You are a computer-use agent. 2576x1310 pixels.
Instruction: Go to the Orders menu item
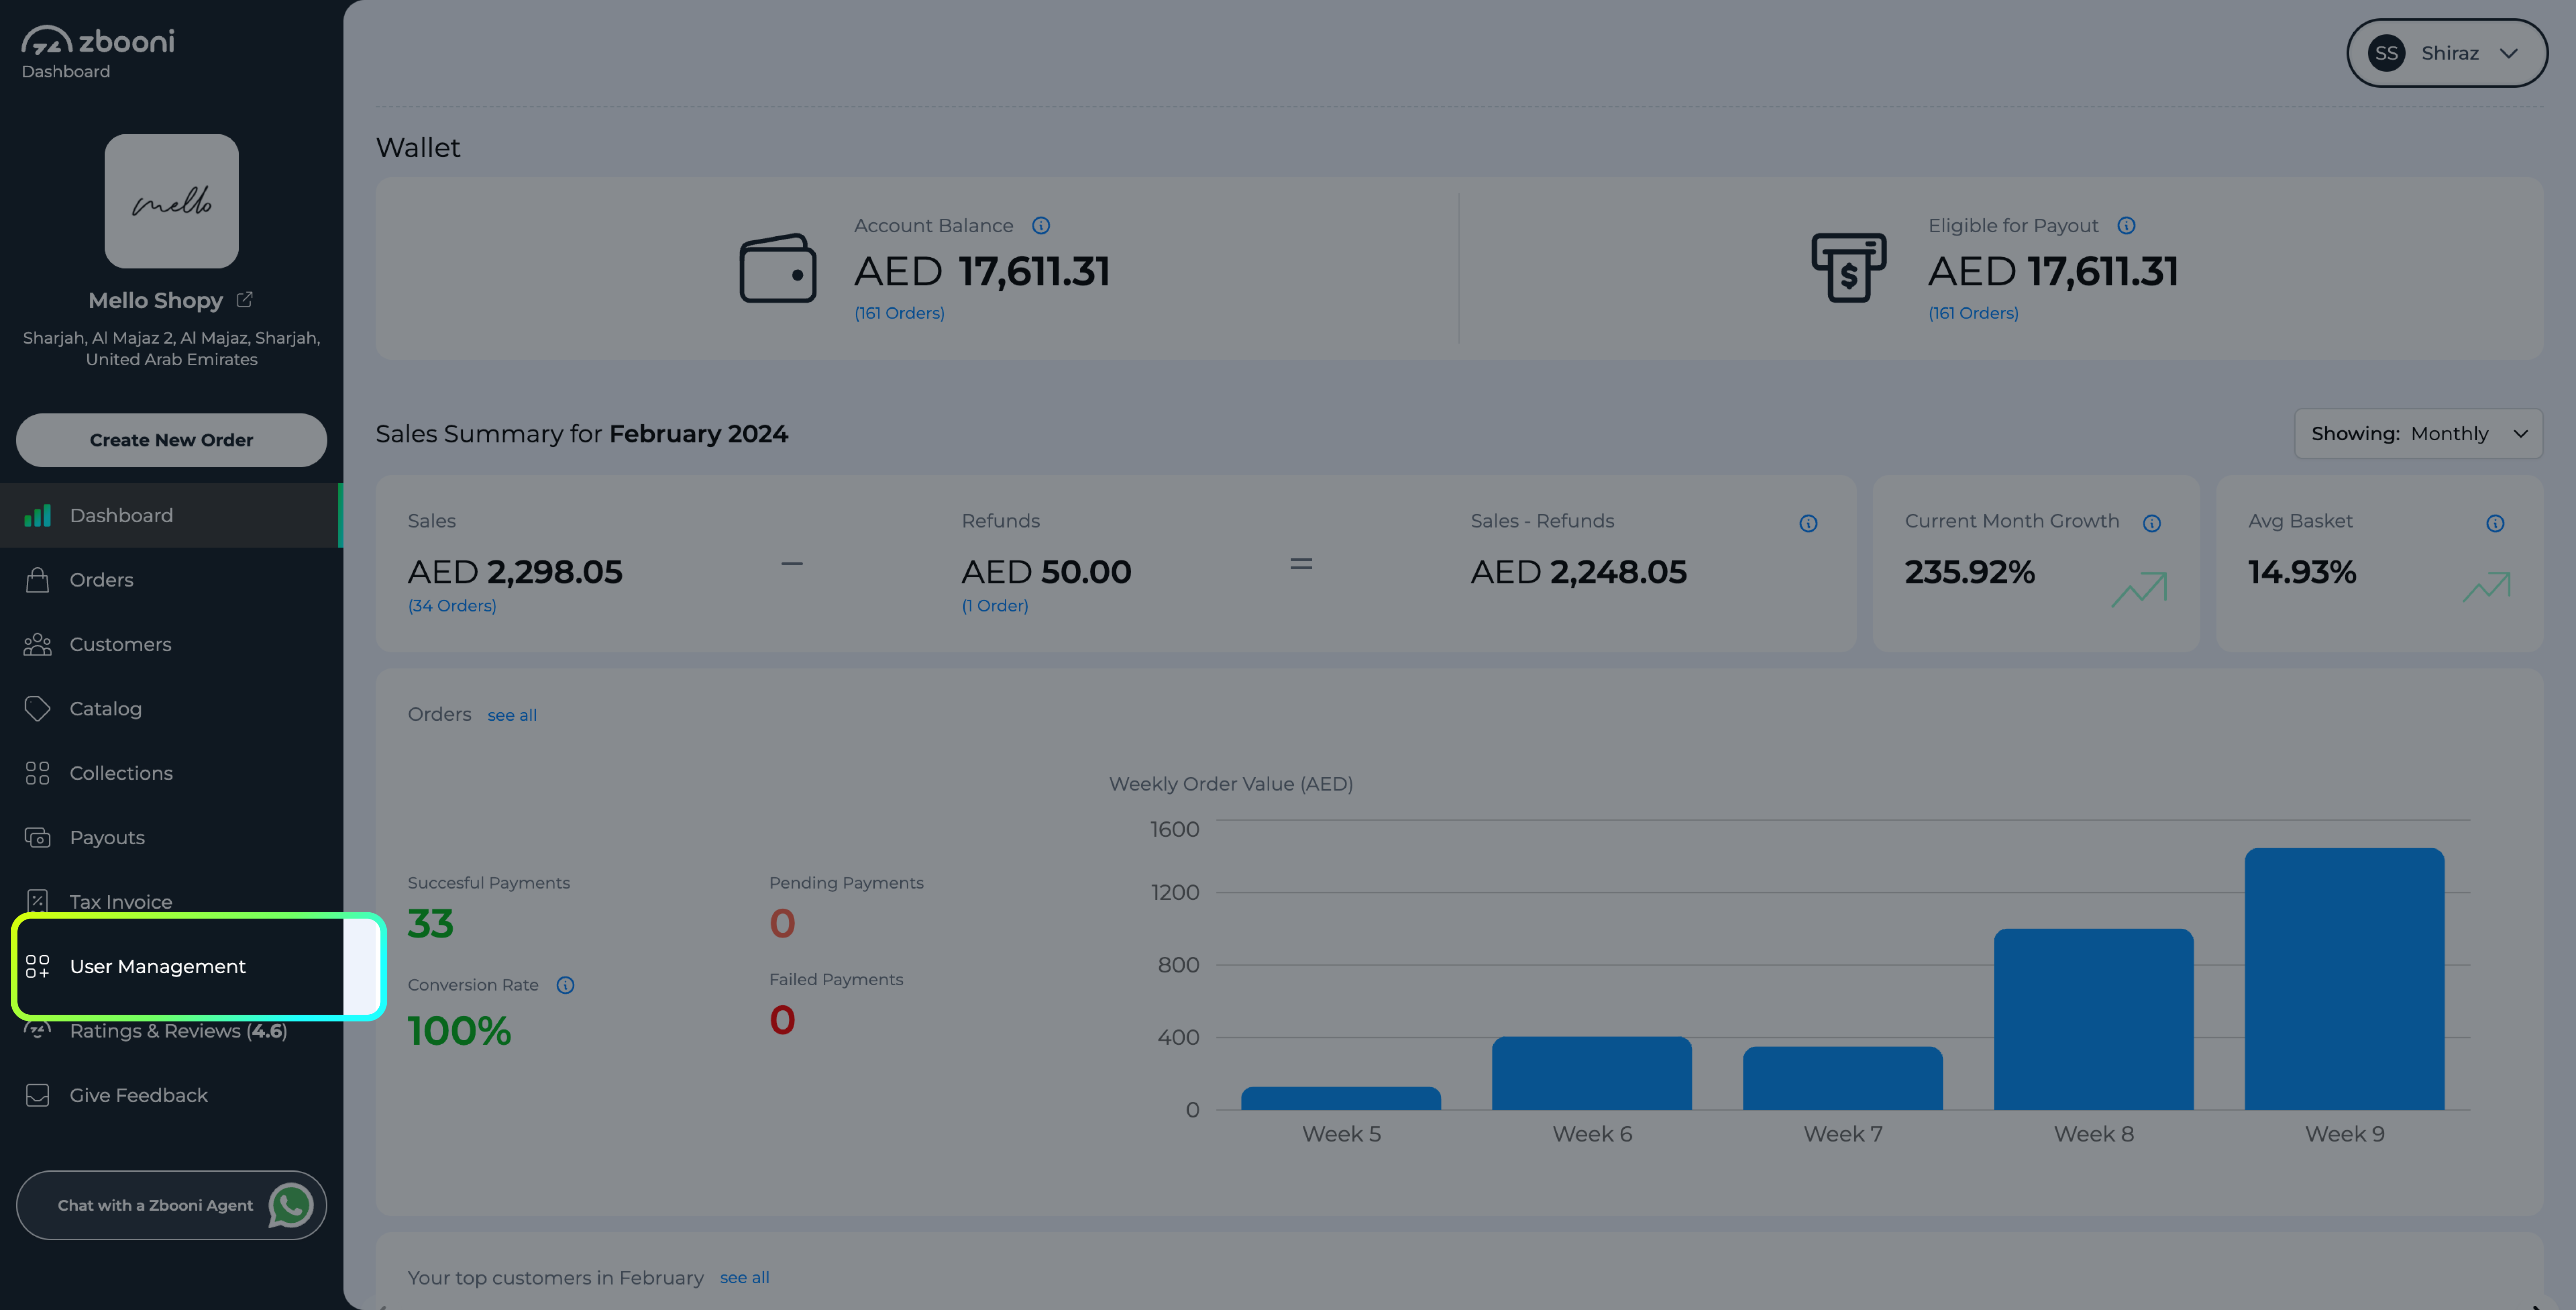tap(170, 579)
